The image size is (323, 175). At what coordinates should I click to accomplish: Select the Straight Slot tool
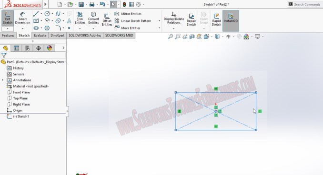(36, 28)
